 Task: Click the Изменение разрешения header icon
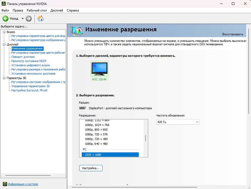pos(77,31)
